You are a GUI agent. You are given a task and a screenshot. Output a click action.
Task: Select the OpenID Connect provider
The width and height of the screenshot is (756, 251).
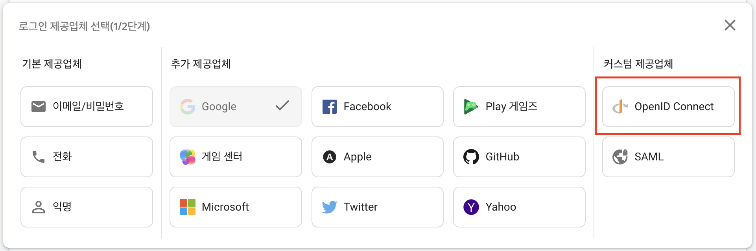click(x=668, y=107)
